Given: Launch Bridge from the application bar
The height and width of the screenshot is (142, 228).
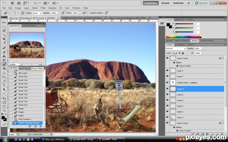Looking at the screenshot, I should coord(13,3).
